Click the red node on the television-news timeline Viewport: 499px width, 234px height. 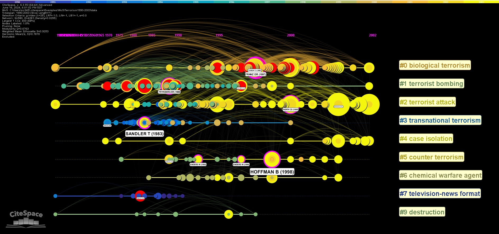pos(140,196)
